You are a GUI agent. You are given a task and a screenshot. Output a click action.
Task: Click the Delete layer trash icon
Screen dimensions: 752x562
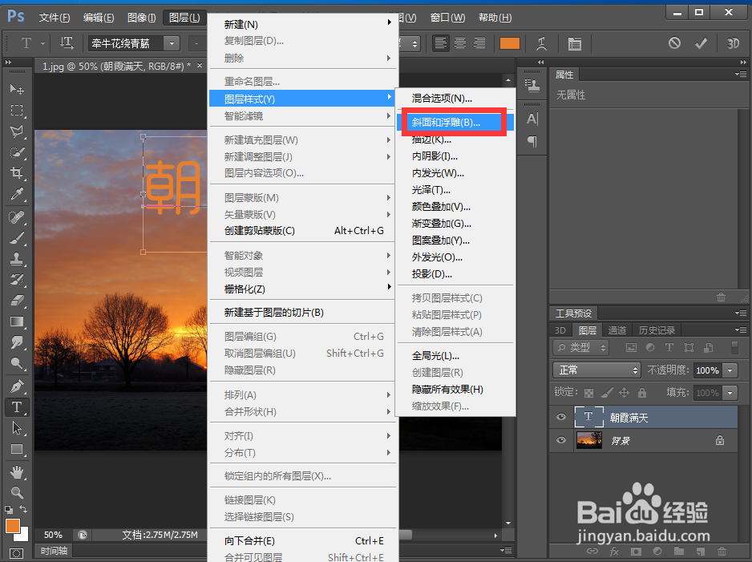point(722,552)
